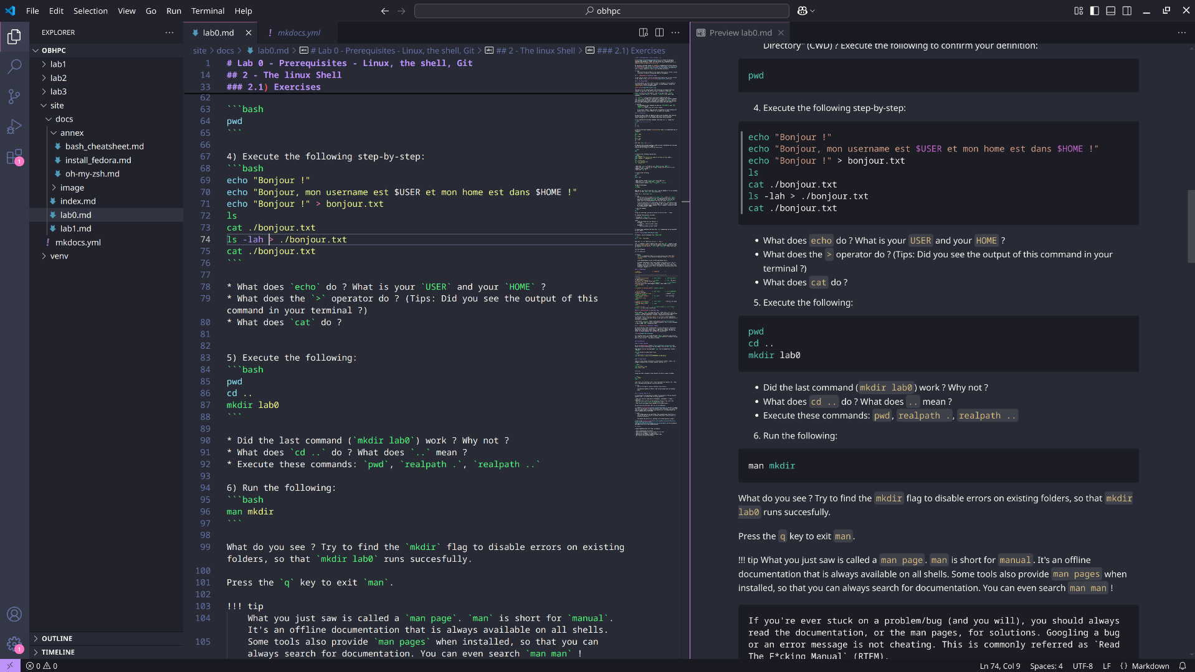The width and height of the screenshot is (1195, 672).
Task: Open editor More Actions ellipsis for lab0.md
Action: [x=675, y=32]
